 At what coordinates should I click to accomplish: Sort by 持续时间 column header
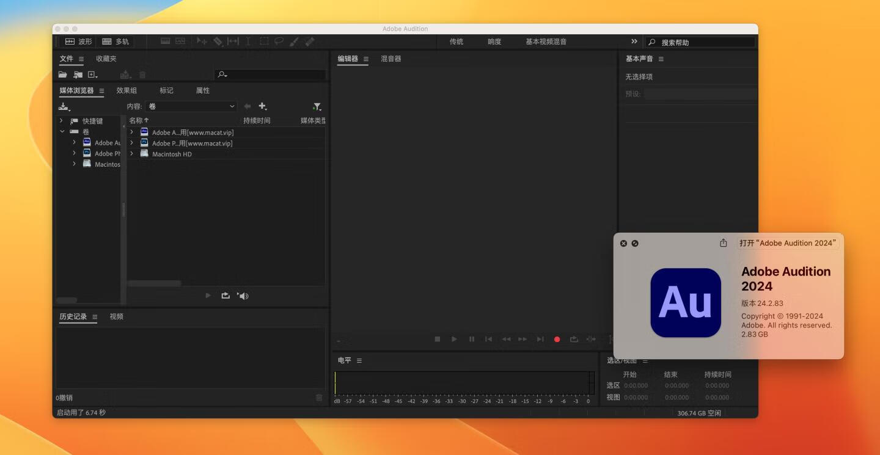point(257,120)
